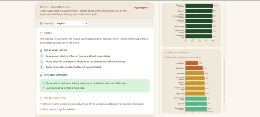Viewport: 260px width, 117px height.
Task: Click the step 2 number circle
Action: 42,62
